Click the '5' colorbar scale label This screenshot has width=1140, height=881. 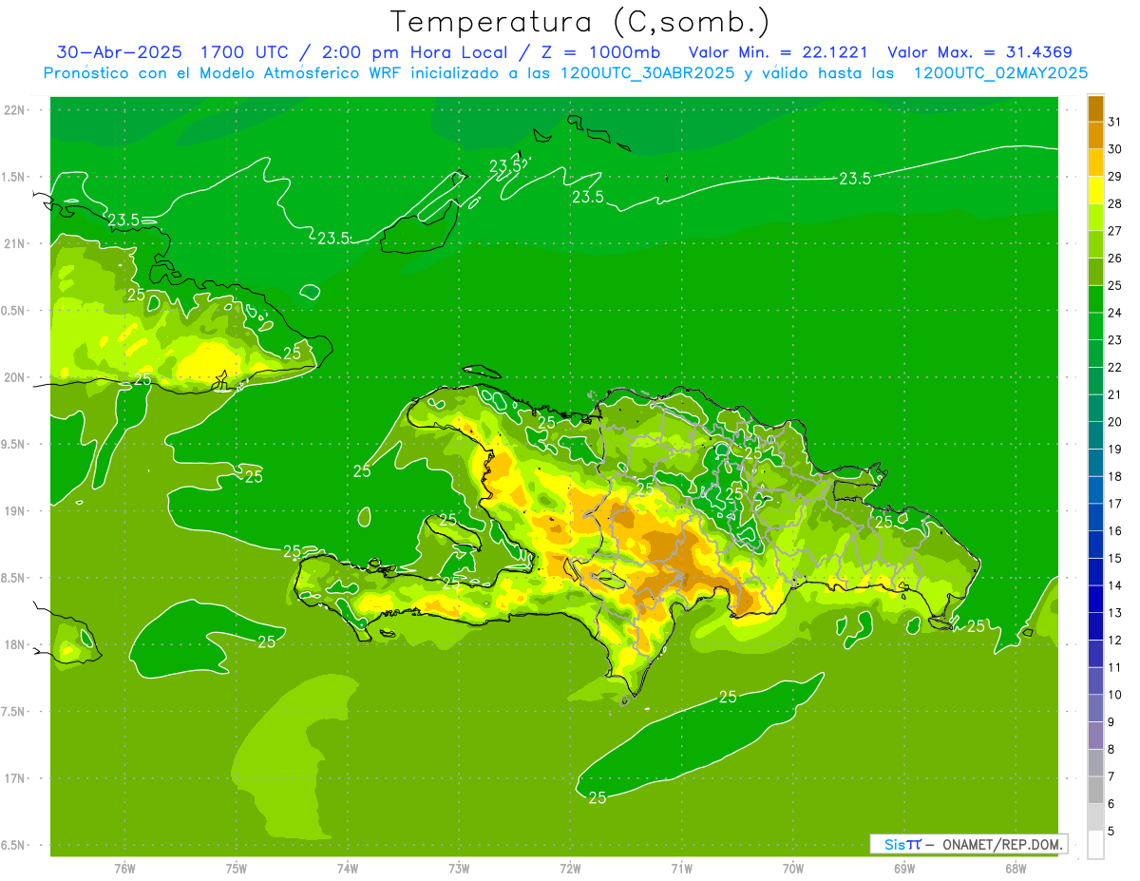coord(1111,831)
